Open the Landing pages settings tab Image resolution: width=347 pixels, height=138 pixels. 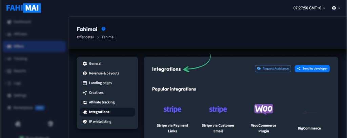point(100,83)
